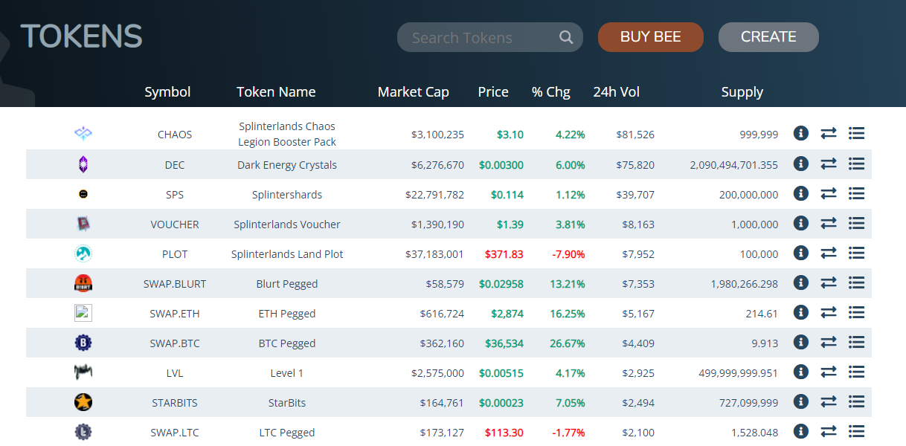Sort by Price column header

point(493,92)
